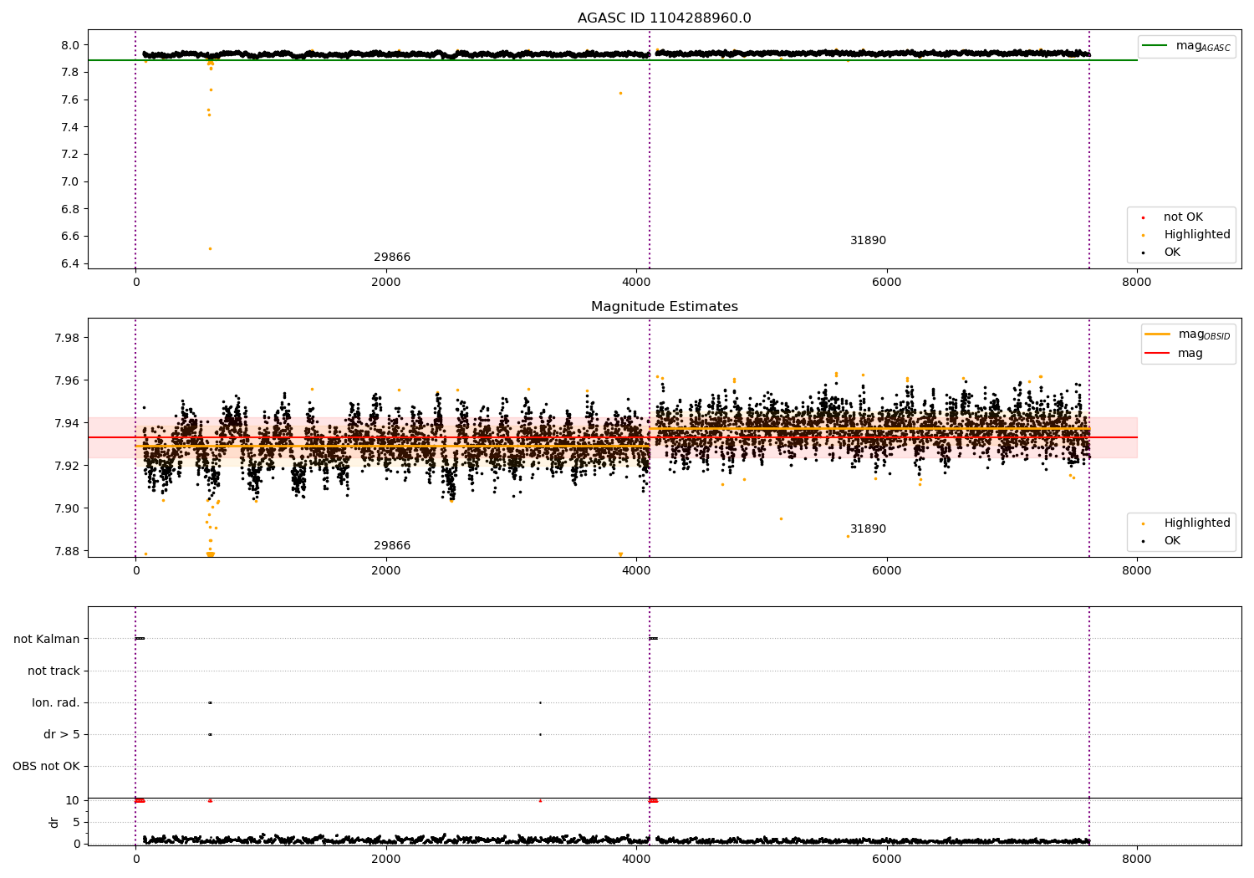Click the 7.88 y-axis tick in middle plot

(68, 552)
